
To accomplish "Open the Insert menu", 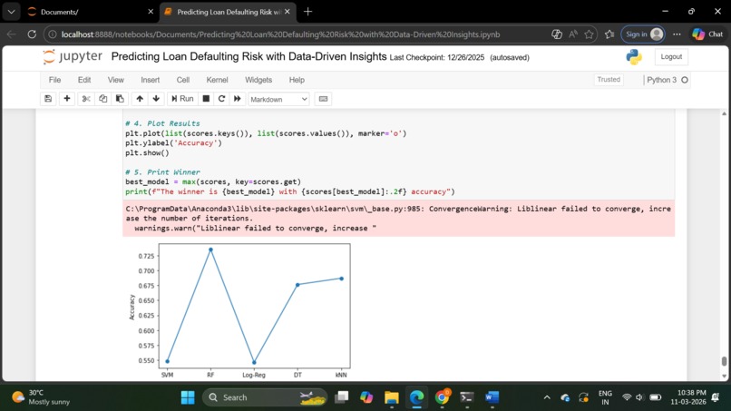I will point(151,80).
